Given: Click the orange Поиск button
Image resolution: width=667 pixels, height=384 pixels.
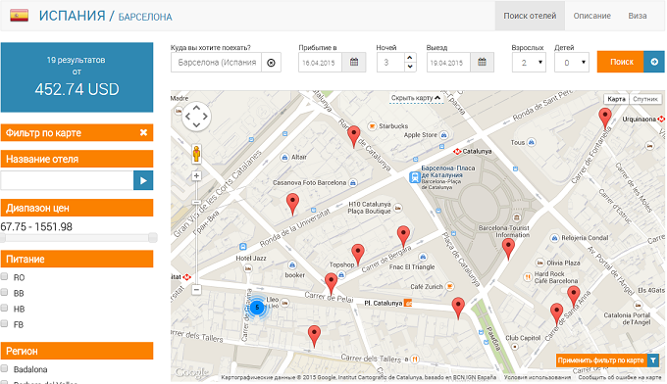Looking at the screenshot, I should pyautogui.click(x=621, y=62).
